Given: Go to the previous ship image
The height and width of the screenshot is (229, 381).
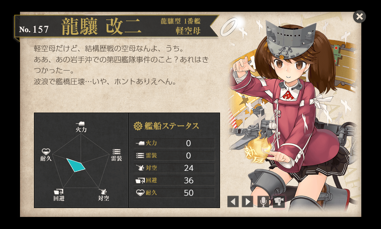Looking at the screenshot, I should point(233,201).
